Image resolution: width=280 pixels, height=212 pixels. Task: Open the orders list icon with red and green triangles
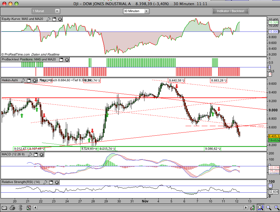(x=29, y=208)
